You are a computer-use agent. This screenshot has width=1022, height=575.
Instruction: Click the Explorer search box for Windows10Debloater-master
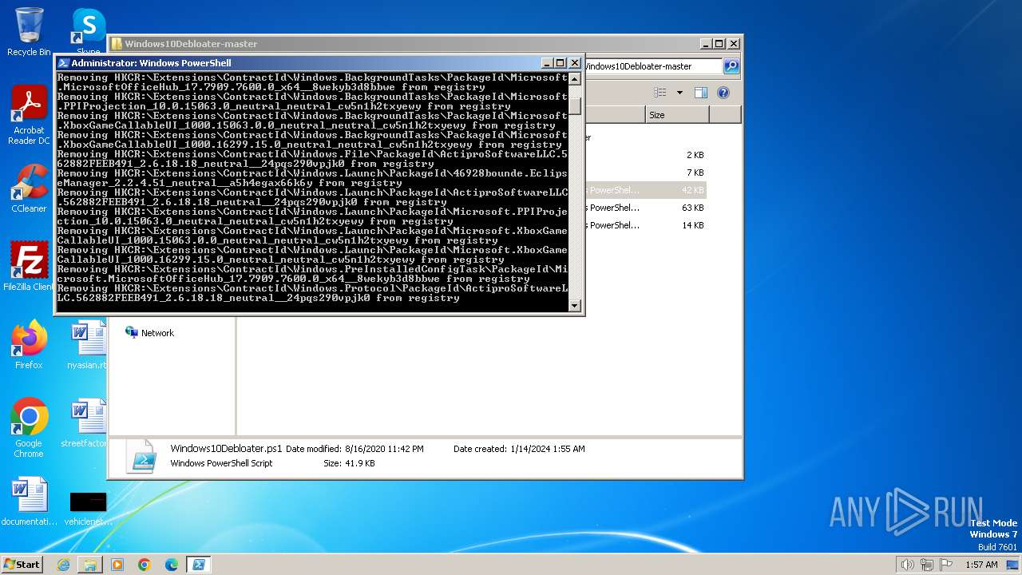coord(653,66)
